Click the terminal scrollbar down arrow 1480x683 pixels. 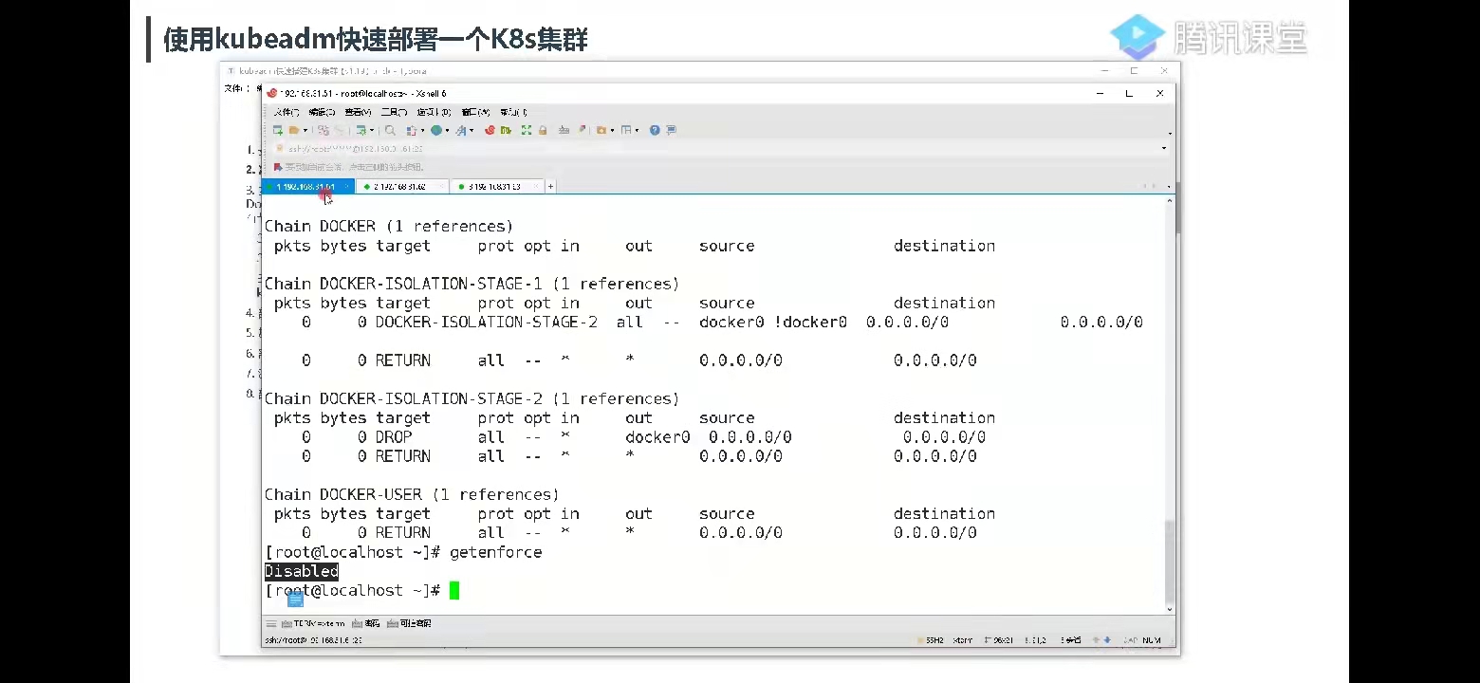(1169, 609)
